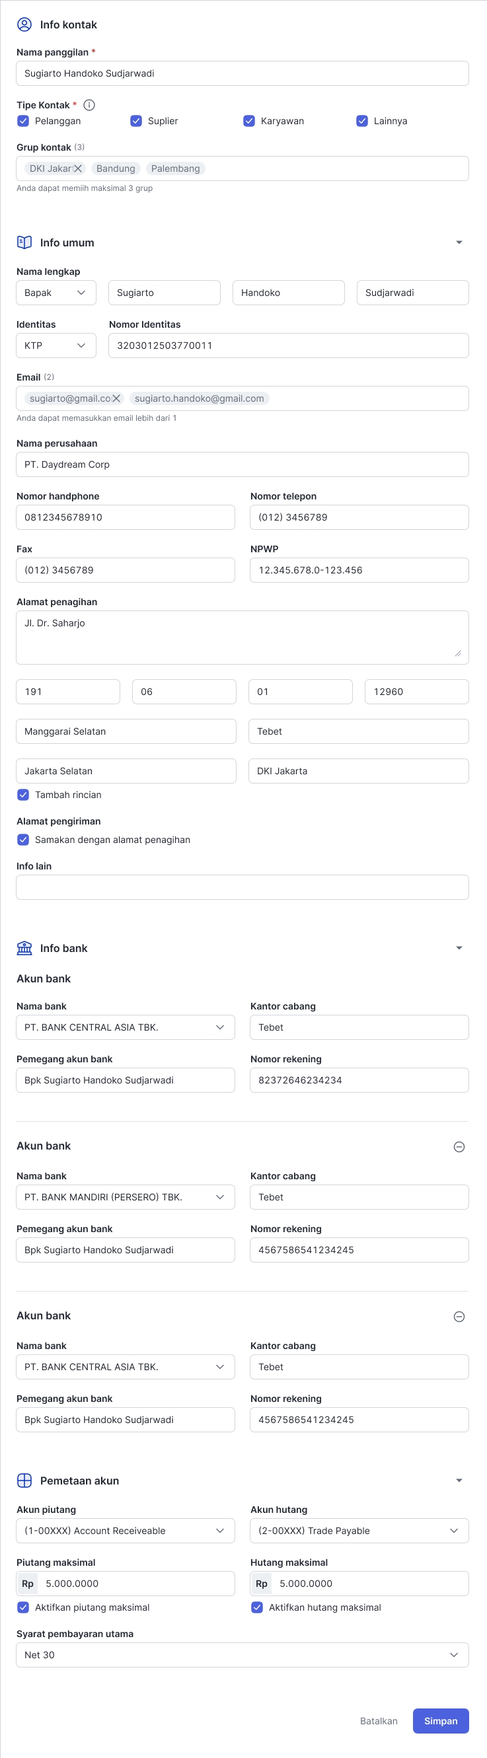Disable Aktifkan hutang maksimal checkbox
487x1758 pixels.
click(x=257, y=1607)
